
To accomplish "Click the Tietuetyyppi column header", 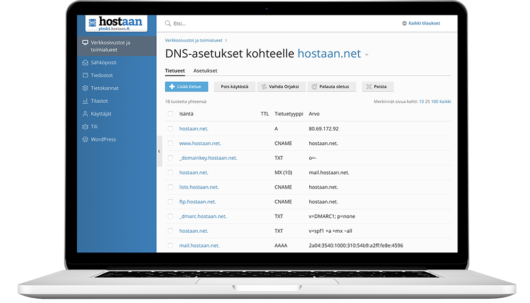I will click(288, 114).
